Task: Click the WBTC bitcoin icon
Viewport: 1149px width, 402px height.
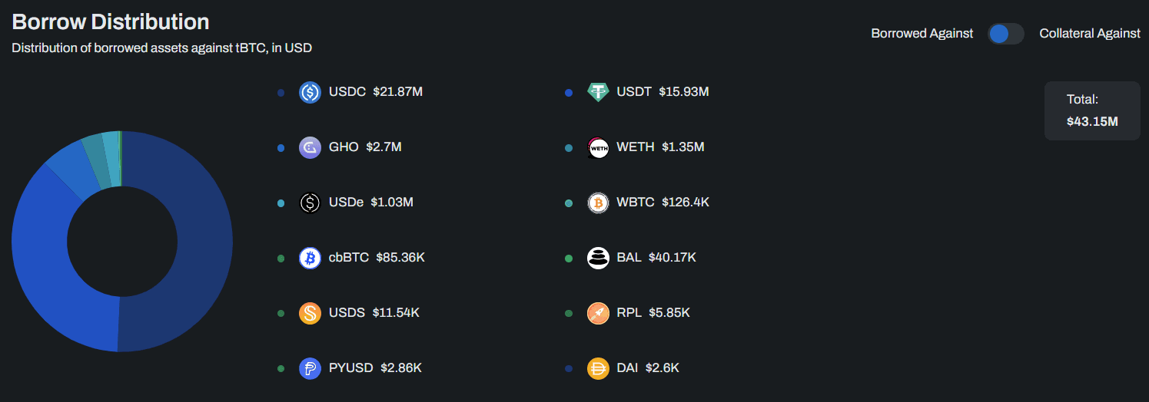Action: click(x=598, y=203)
